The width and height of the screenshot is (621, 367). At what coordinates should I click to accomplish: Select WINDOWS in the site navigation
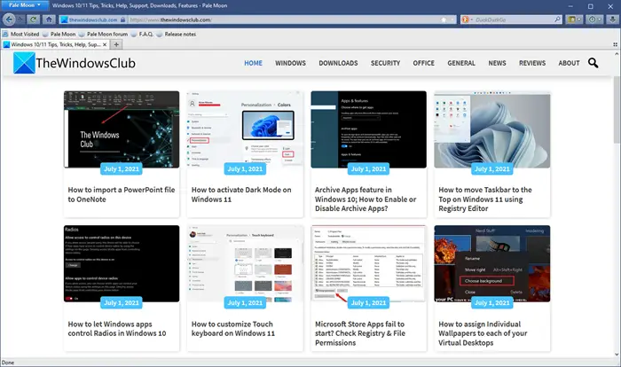[x=290, y=63]
